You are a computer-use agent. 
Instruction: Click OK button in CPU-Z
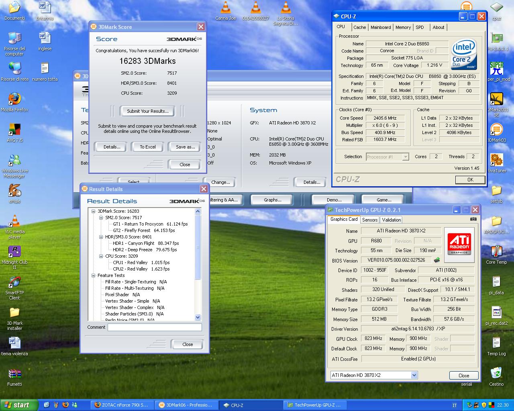[x=470, y=180]
